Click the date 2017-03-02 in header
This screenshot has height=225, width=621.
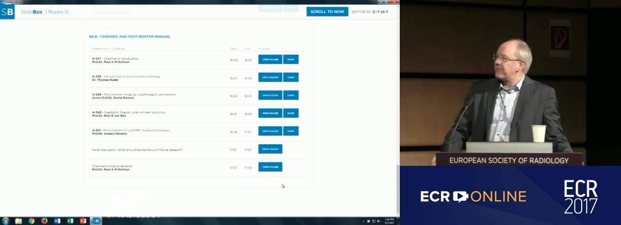click(361, 12)
